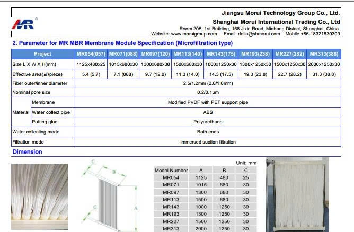Click the 22.7 (28.2) area value
This screenshot has width=354, height=232.
(x=290, y=74)
